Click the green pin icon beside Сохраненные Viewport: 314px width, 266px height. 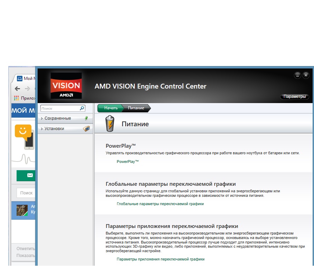click(86, 118)
